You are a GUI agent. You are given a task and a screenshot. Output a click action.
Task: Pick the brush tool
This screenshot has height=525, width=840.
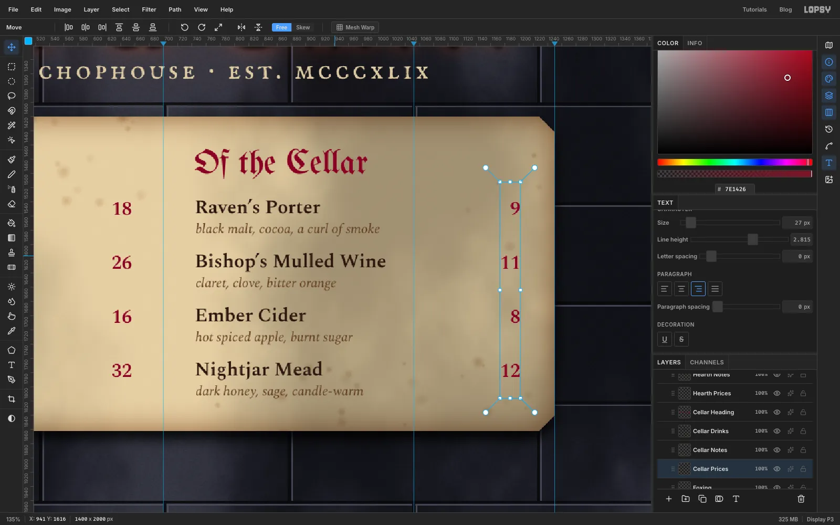tap(12, 160)
